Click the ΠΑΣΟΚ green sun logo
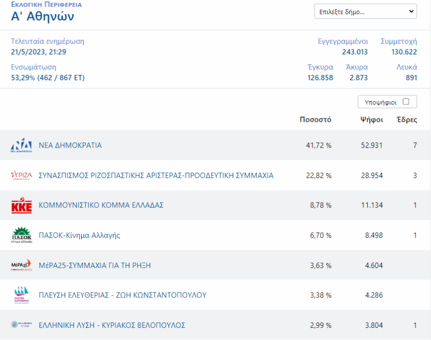431x340 pixels. tap(22, 235)
